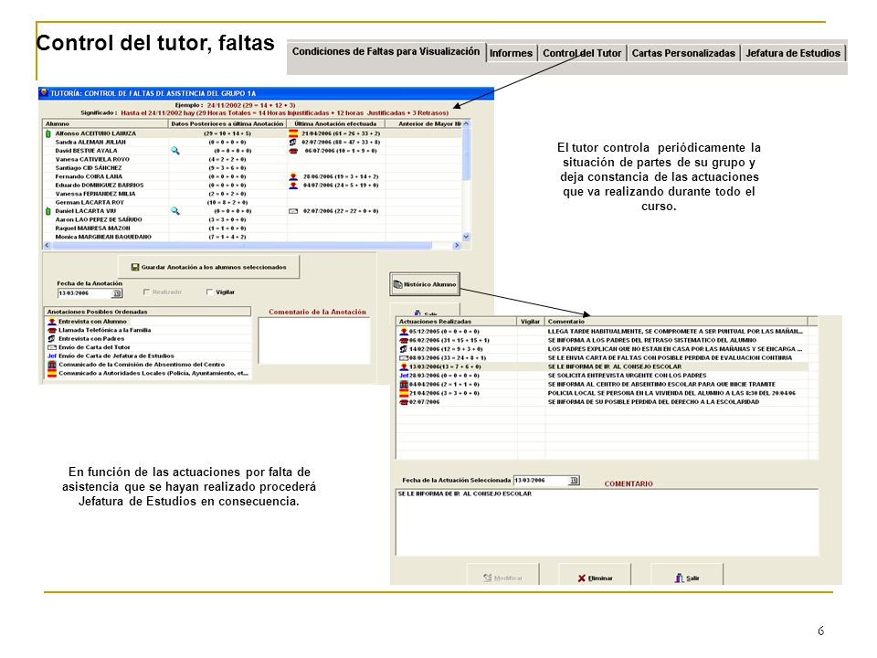Click the parents-interview icon in Sandra ALEMAN's row
The width and height of the screenshot is (877, 658).
[293, 143]
